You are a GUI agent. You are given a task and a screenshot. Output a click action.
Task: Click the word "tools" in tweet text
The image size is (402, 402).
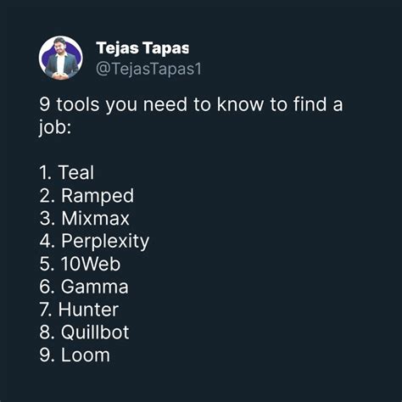[78, 104]
